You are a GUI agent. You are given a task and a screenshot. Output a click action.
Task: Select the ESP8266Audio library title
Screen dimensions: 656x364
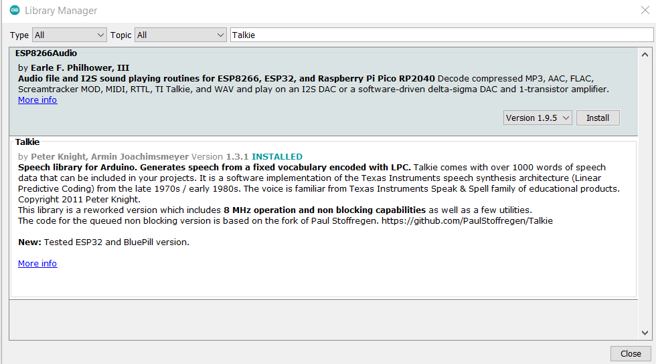pyautogui.click(x=46, y=53)
